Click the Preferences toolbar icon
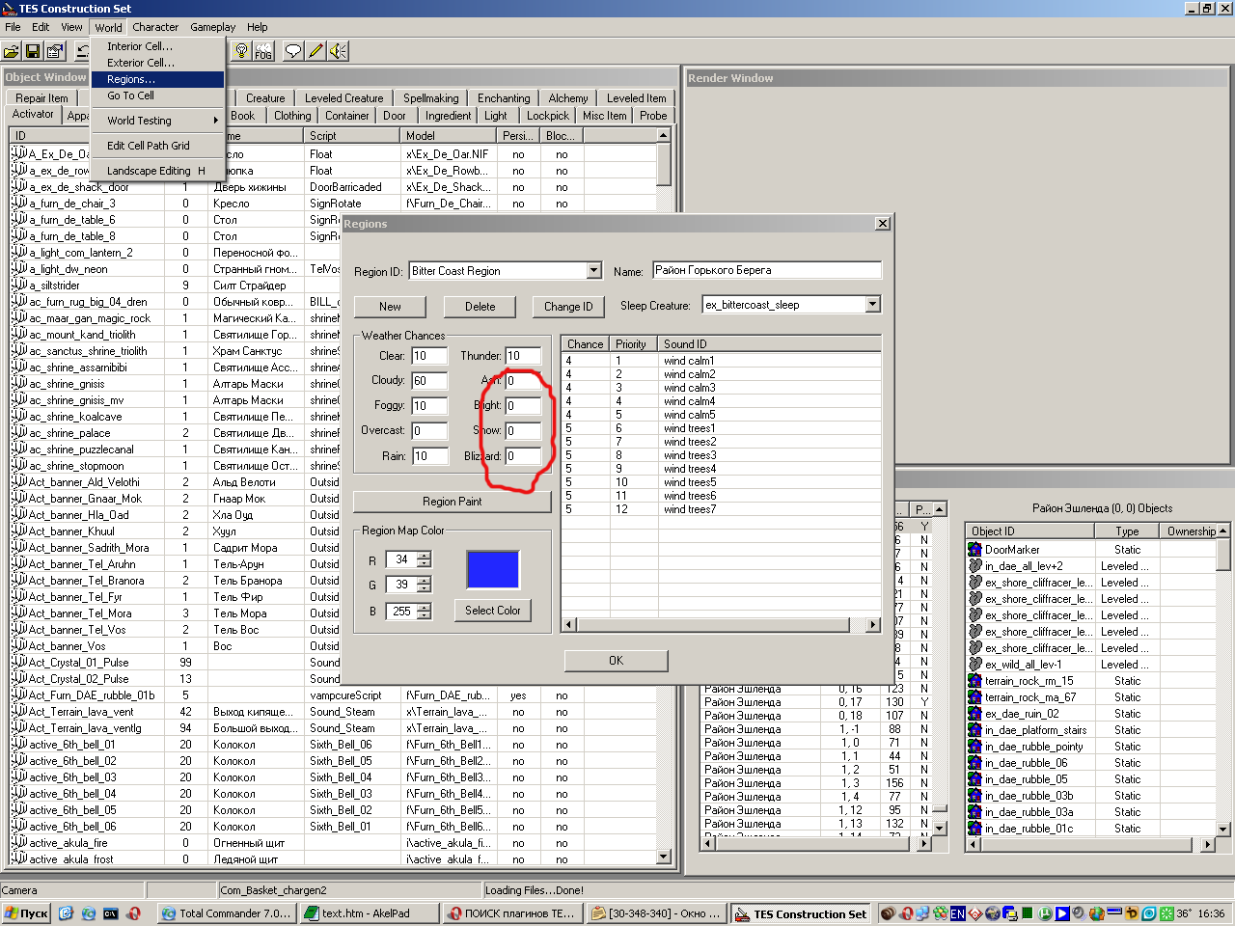Screen dimensions: 1235x926 click(55, 51)
